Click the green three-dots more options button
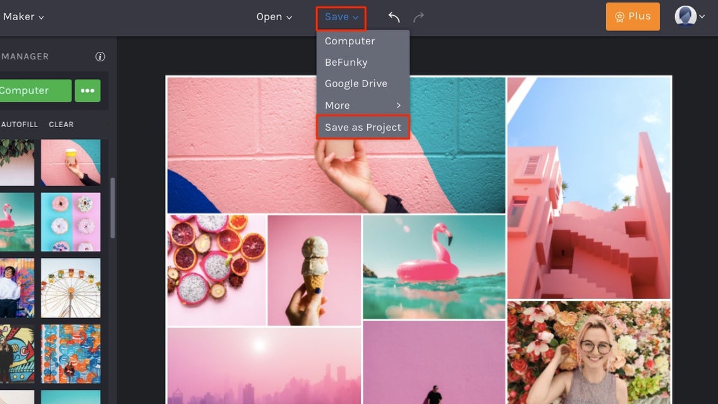 pos(87,90)
